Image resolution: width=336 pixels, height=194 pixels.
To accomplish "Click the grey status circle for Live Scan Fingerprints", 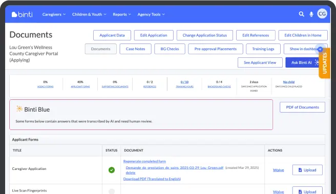I will [112, 191].
